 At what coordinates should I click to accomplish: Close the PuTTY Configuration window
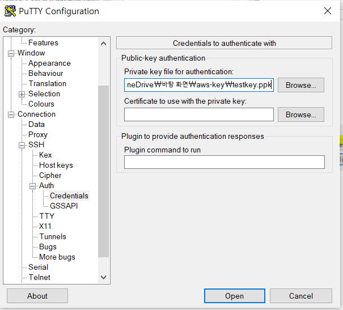pyautogui.click(x=328, y=11)
